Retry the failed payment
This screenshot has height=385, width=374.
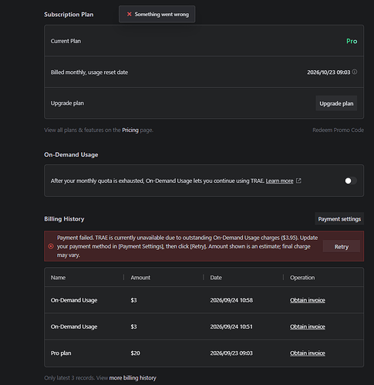point(342,247)
